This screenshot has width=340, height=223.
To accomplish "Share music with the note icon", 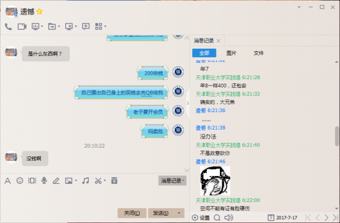I will tap(86, 181).
